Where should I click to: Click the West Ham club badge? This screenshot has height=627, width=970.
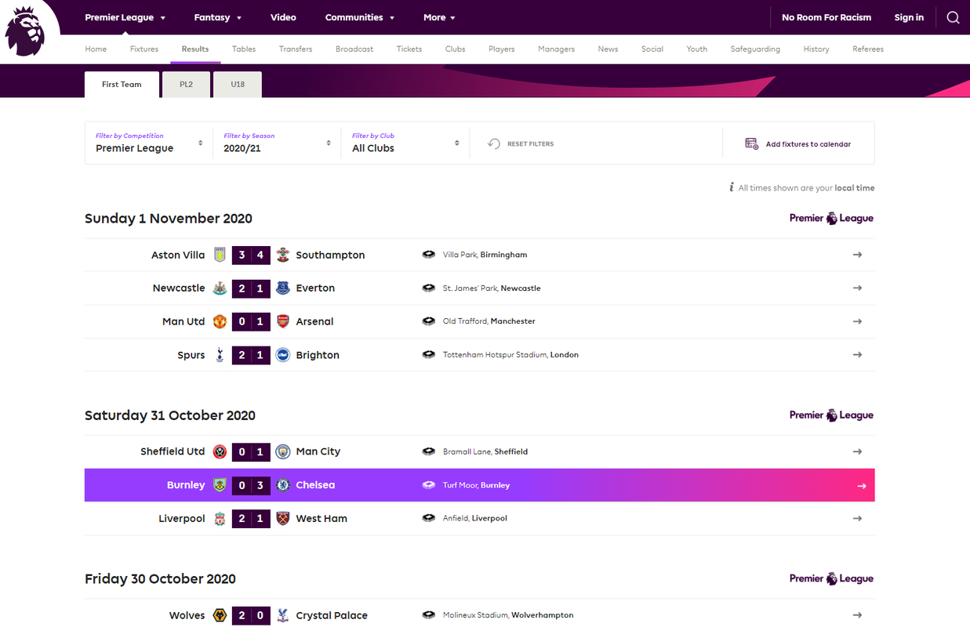(x=283, y=519)
